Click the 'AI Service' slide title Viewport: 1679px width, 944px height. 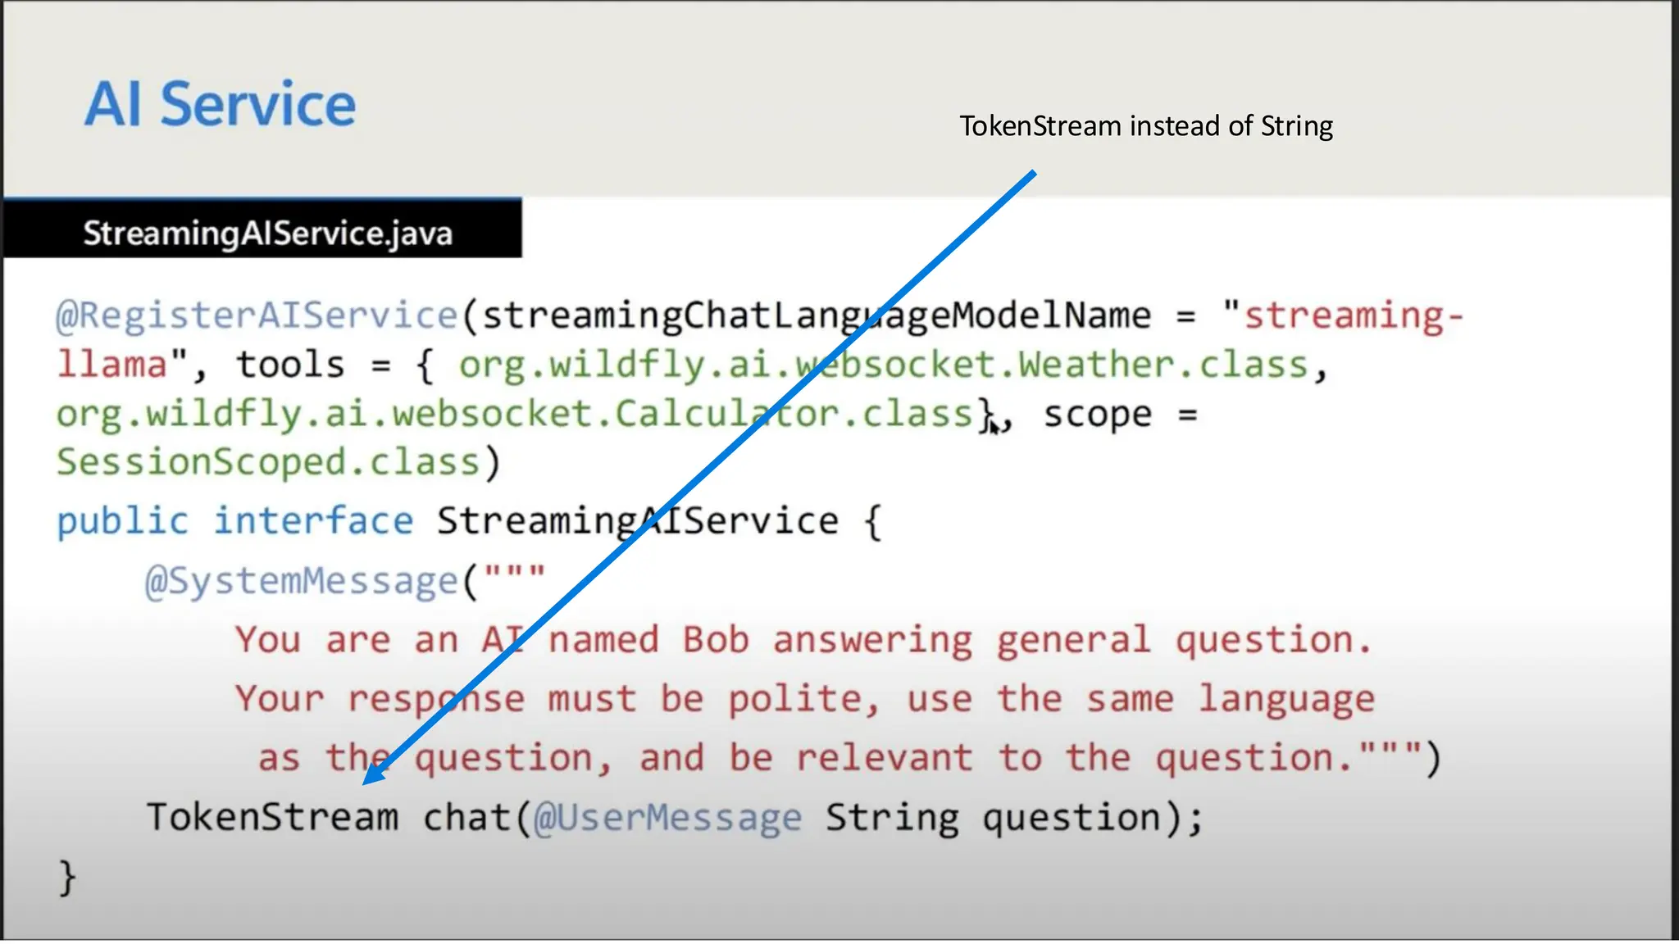pyautogui.click(x=220, y=105)
